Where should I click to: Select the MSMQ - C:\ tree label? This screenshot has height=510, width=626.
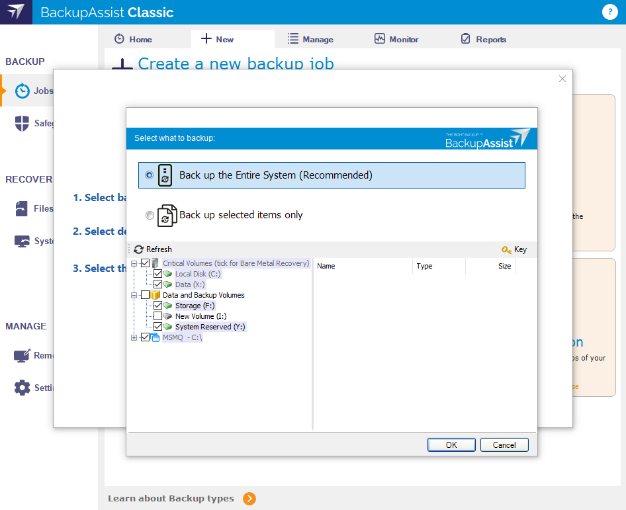(183, 337)
